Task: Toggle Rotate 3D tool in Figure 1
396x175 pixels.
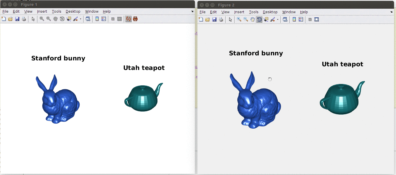Action: [62, 19]
